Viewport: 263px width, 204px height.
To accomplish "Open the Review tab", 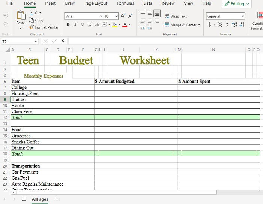I will point(168,3).
